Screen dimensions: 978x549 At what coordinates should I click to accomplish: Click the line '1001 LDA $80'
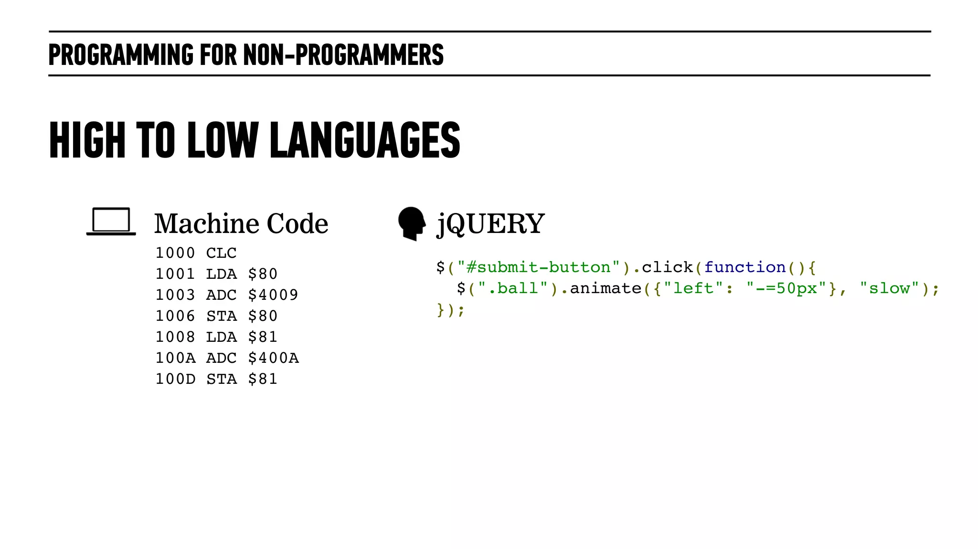pos(216,274)
